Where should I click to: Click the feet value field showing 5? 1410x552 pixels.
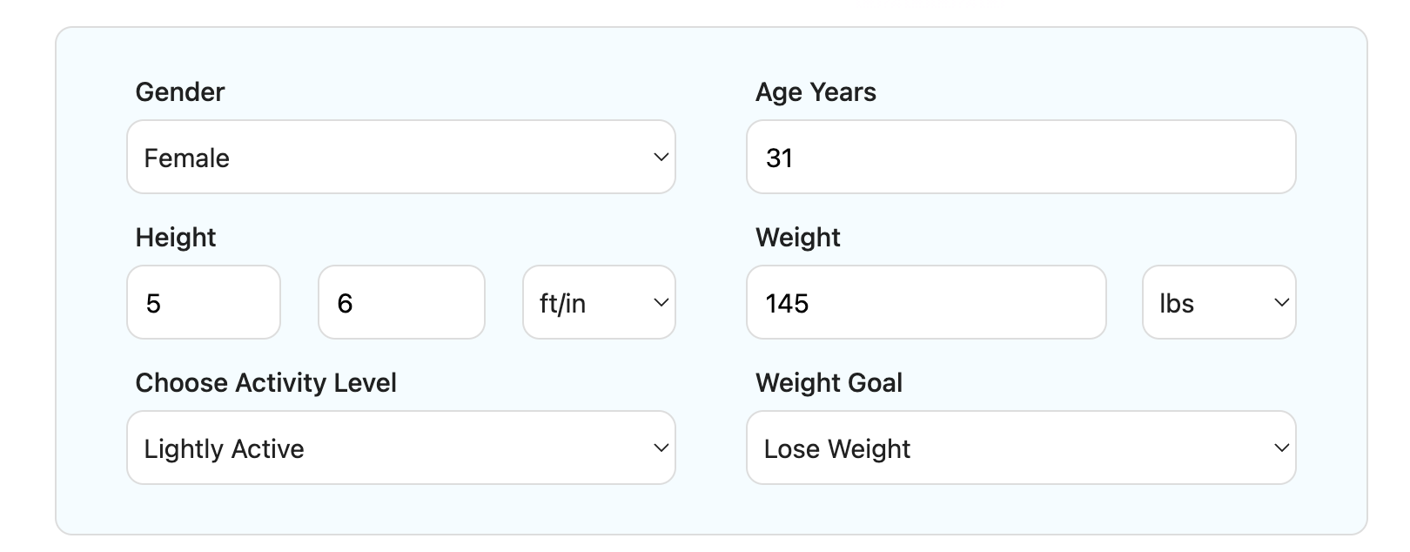[204, 303]
